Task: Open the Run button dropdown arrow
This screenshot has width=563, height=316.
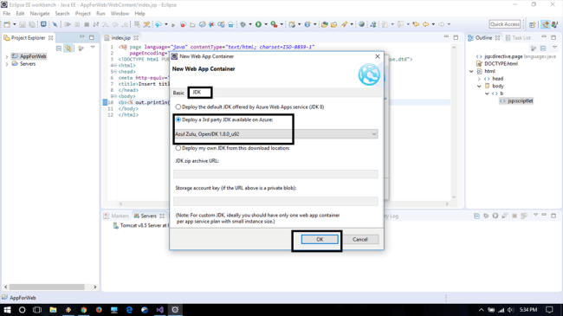Action: [266, 24]
